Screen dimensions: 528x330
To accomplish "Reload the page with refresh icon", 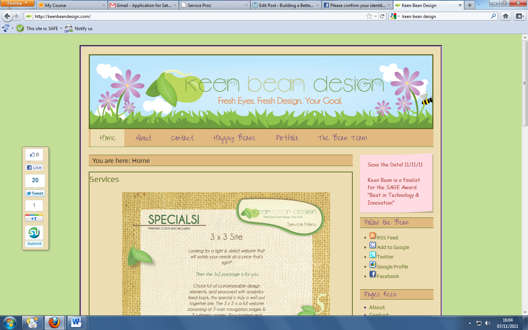I will click(x=382, y=16).
